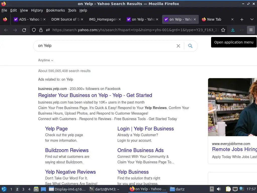The height and width of the screenshot is (193, 257).
Task: Expand the Anytime filter dropdown
Action: coord(46,60)
